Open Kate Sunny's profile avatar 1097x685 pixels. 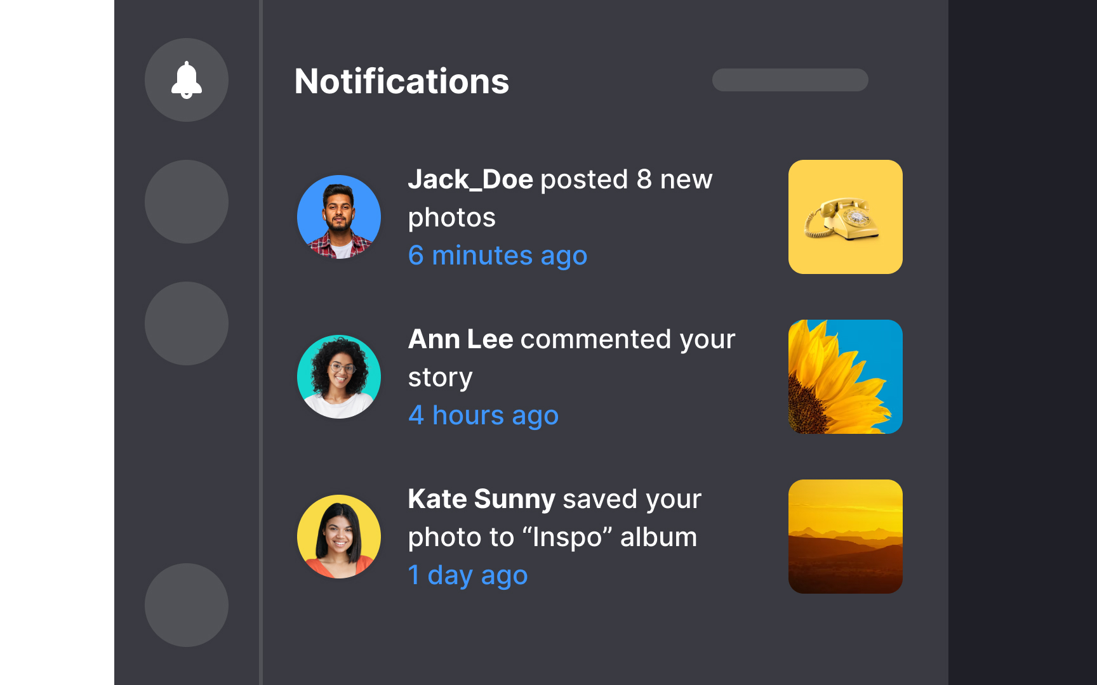tap(339, 537)
